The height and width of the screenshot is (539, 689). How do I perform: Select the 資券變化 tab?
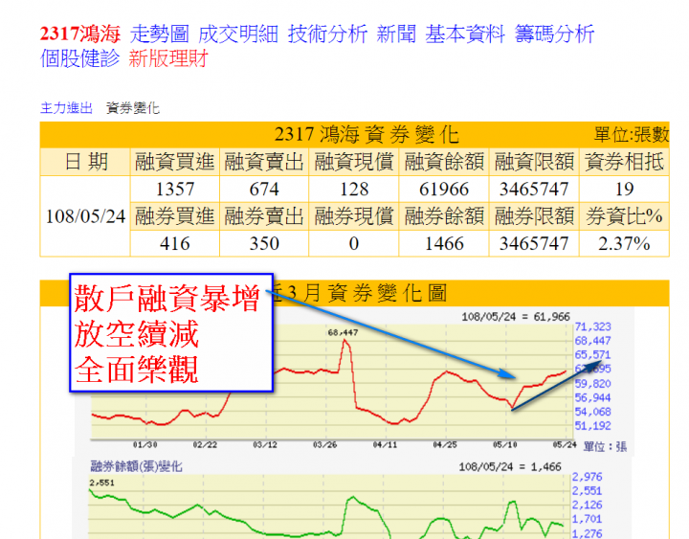tap(133, 108)
